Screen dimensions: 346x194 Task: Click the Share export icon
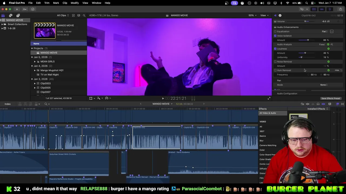tap(340, 9)
